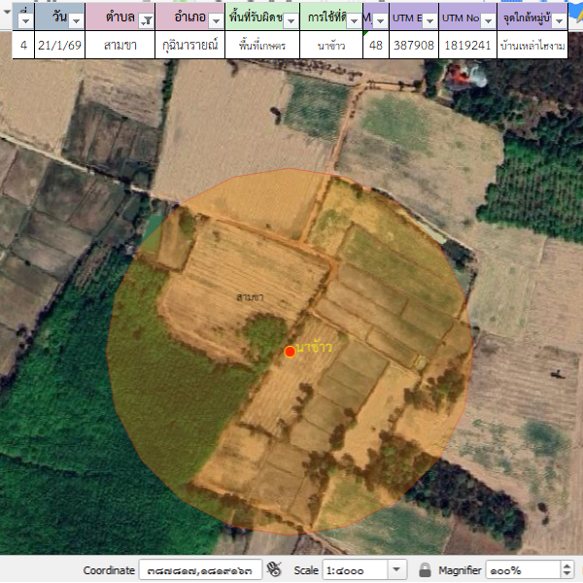
Task: Select cell containing สามขา in table
Action: pyautogui.click(x=120, y=45)
